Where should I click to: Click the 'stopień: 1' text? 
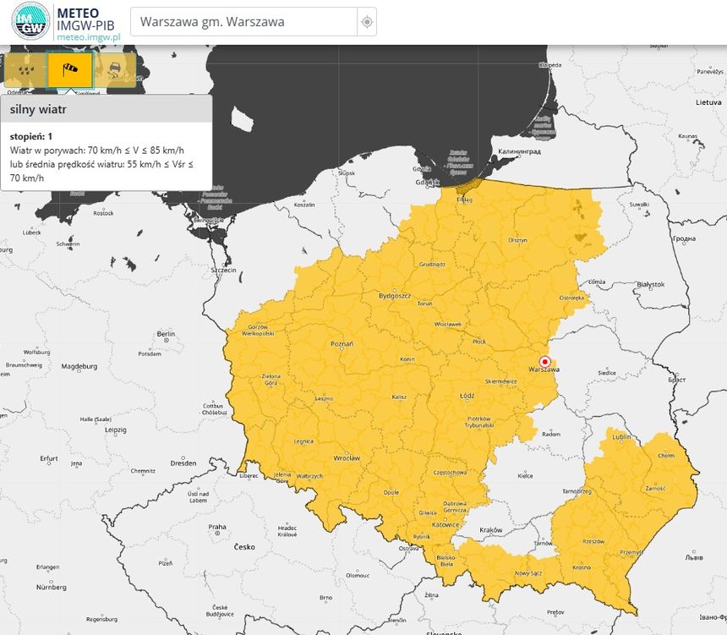pos(31,136)
